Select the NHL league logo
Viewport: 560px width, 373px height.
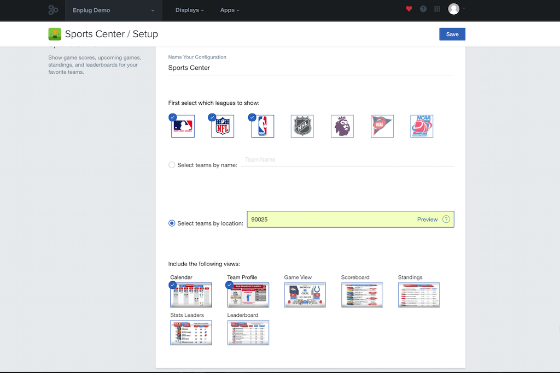coord(302,126)
